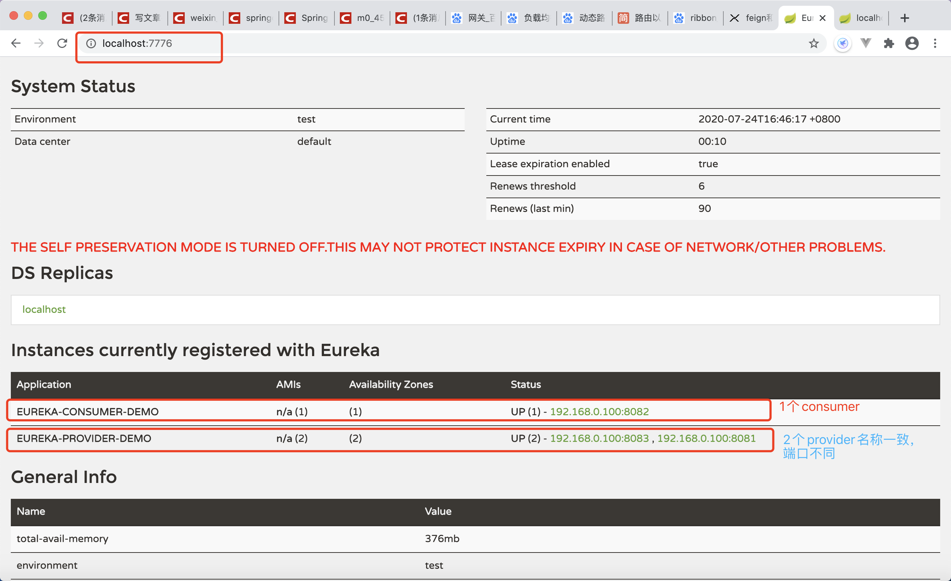Open provider instance 192.168.0.100:8081 link
Screen dimensions: 951x581
[706, 439]
